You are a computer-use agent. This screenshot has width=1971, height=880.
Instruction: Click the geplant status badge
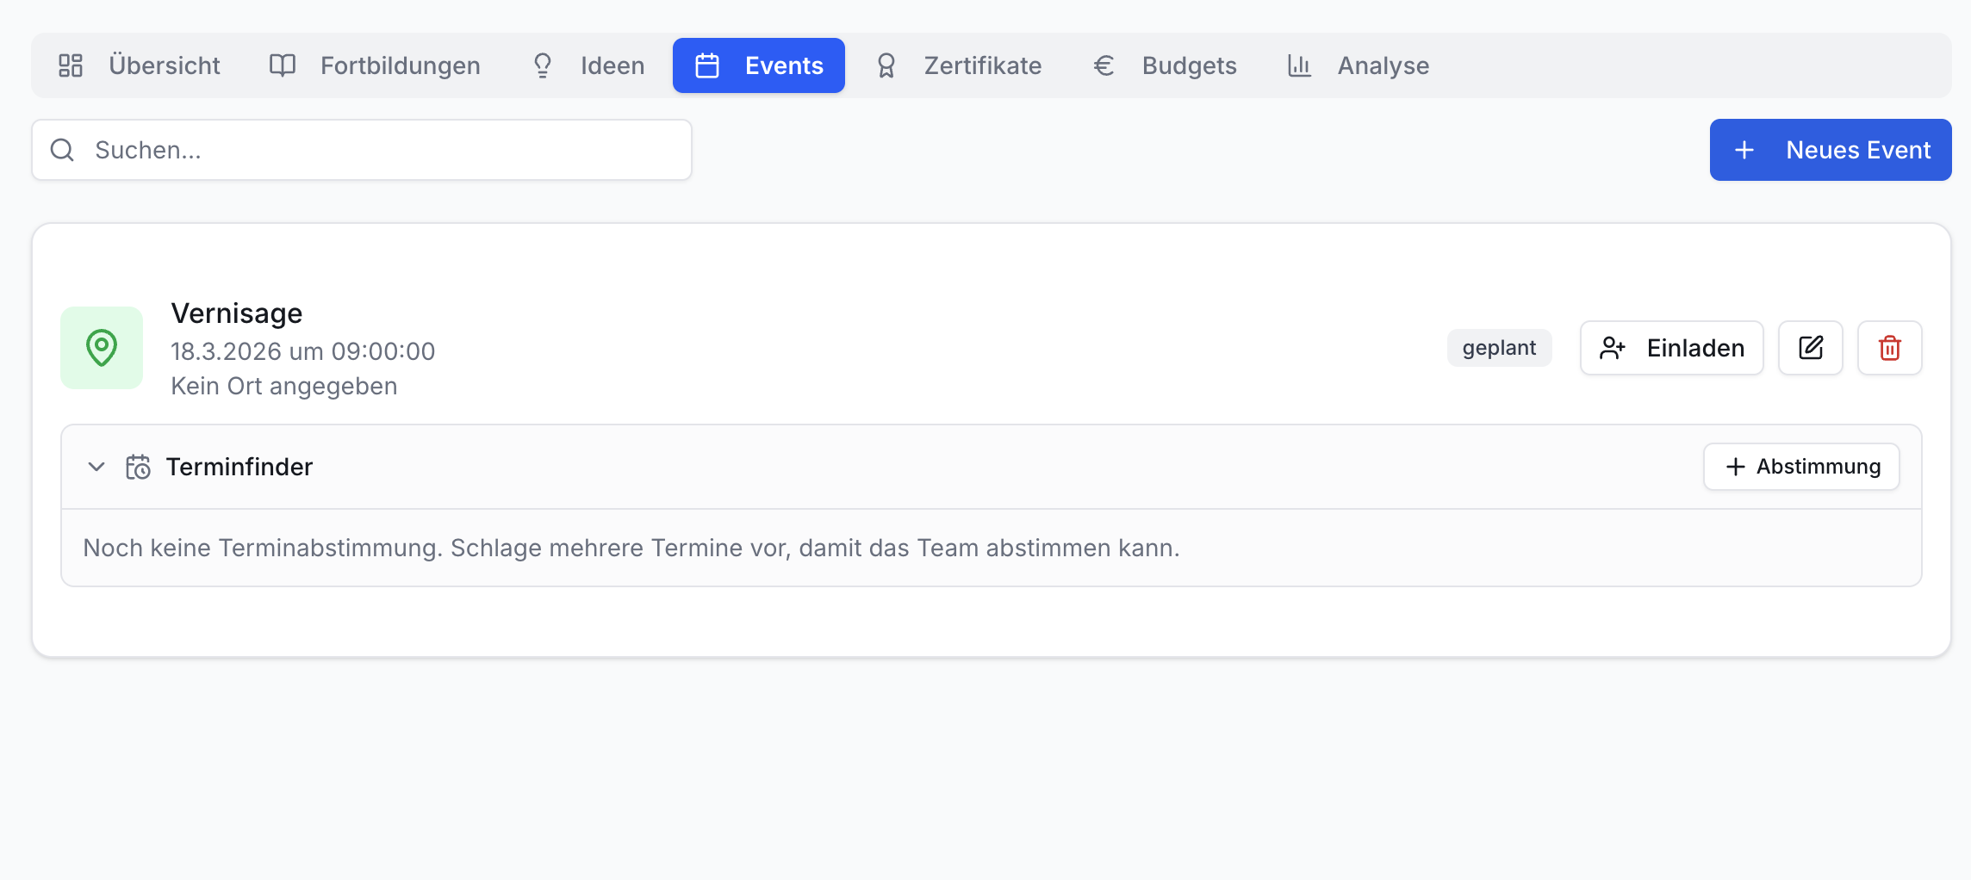(1499, 348)
